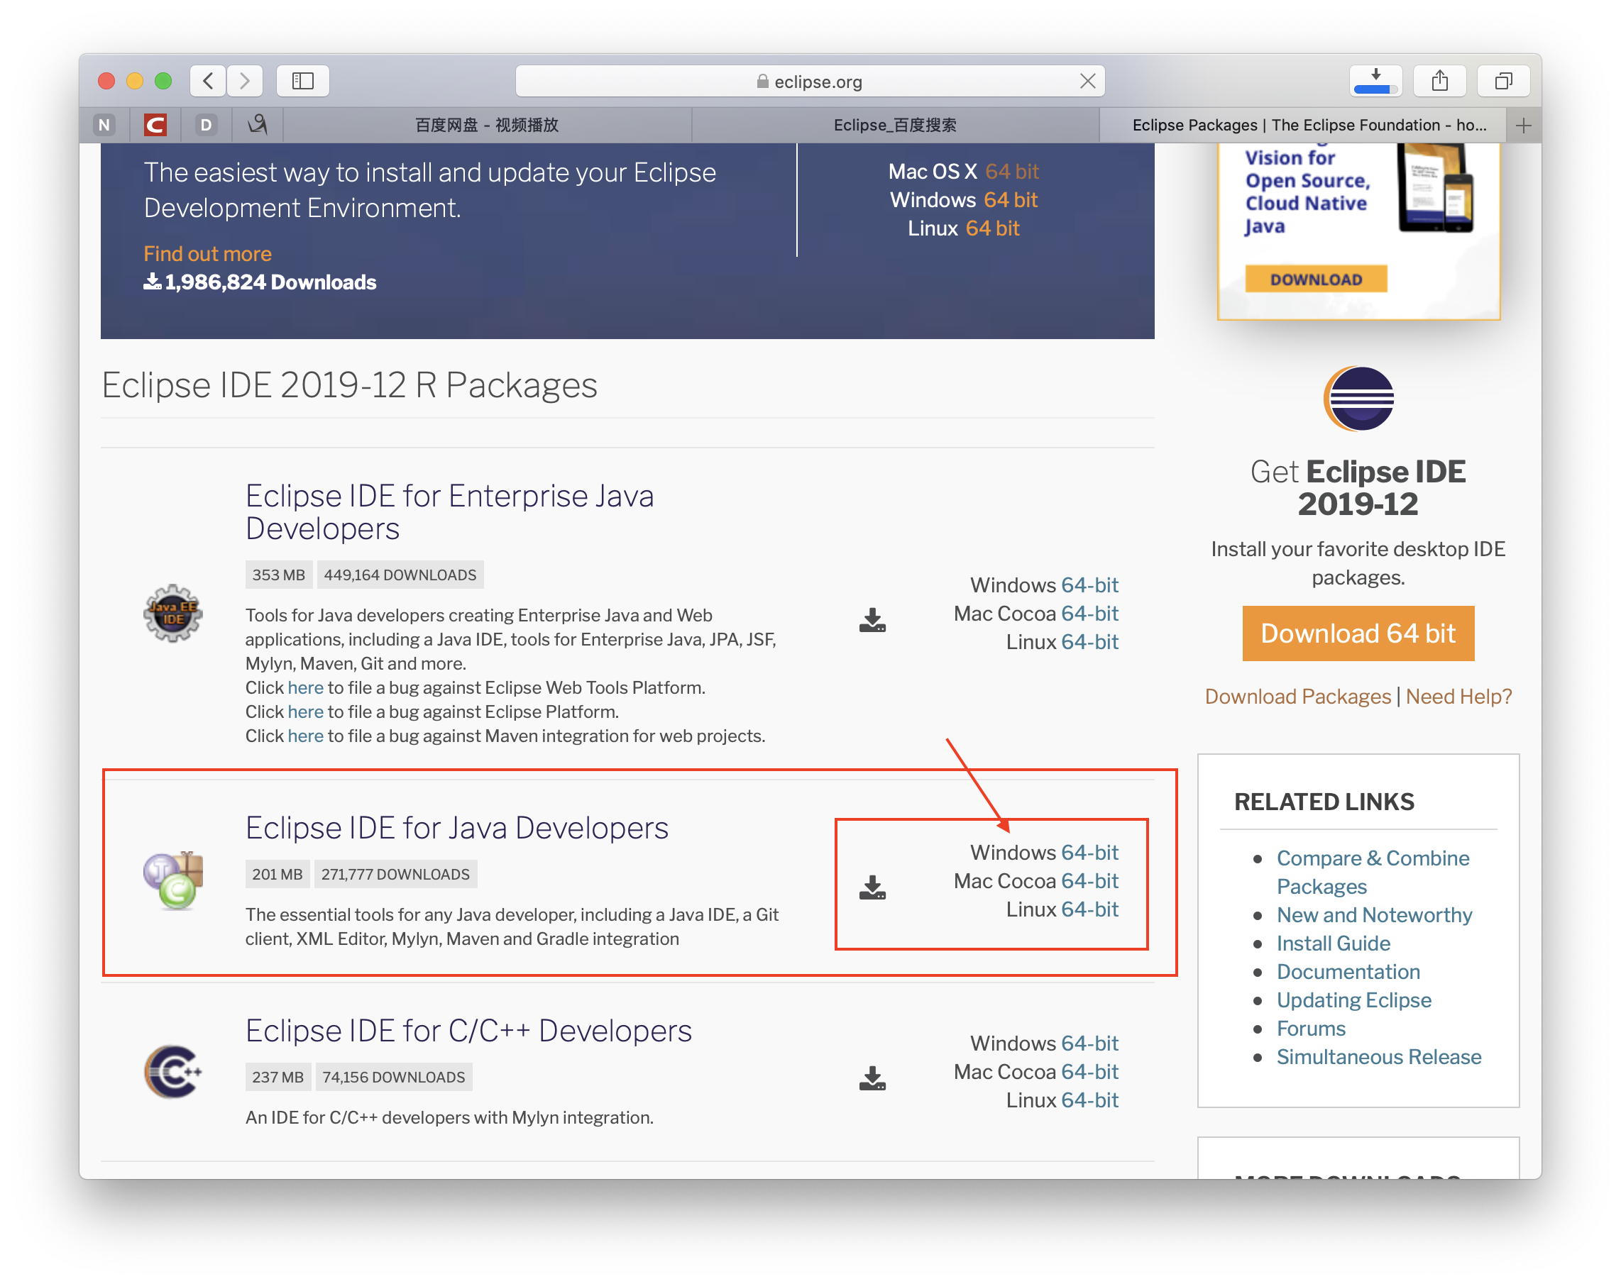Open the Updating Eclipse link
The width and height of the screenshot is (1621, 1284).
(1353, 1001)
